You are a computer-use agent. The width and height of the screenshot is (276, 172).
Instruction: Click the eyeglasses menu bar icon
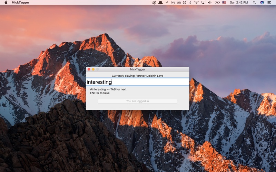click(179, 2)
